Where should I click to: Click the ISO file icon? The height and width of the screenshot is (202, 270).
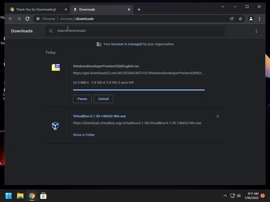56,67
